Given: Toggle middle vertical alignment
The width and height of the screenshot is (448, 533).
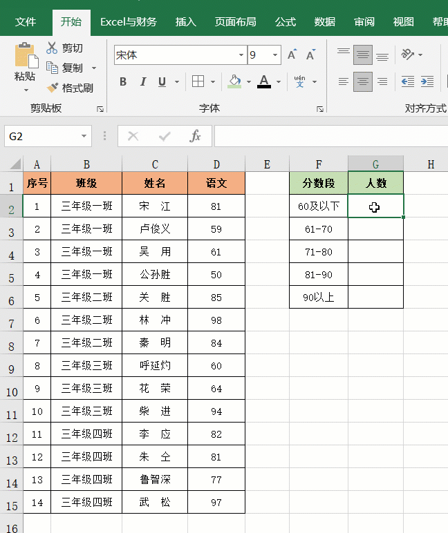Looking at the screenshot, I should pyautogui.click(x=363, y=55).
